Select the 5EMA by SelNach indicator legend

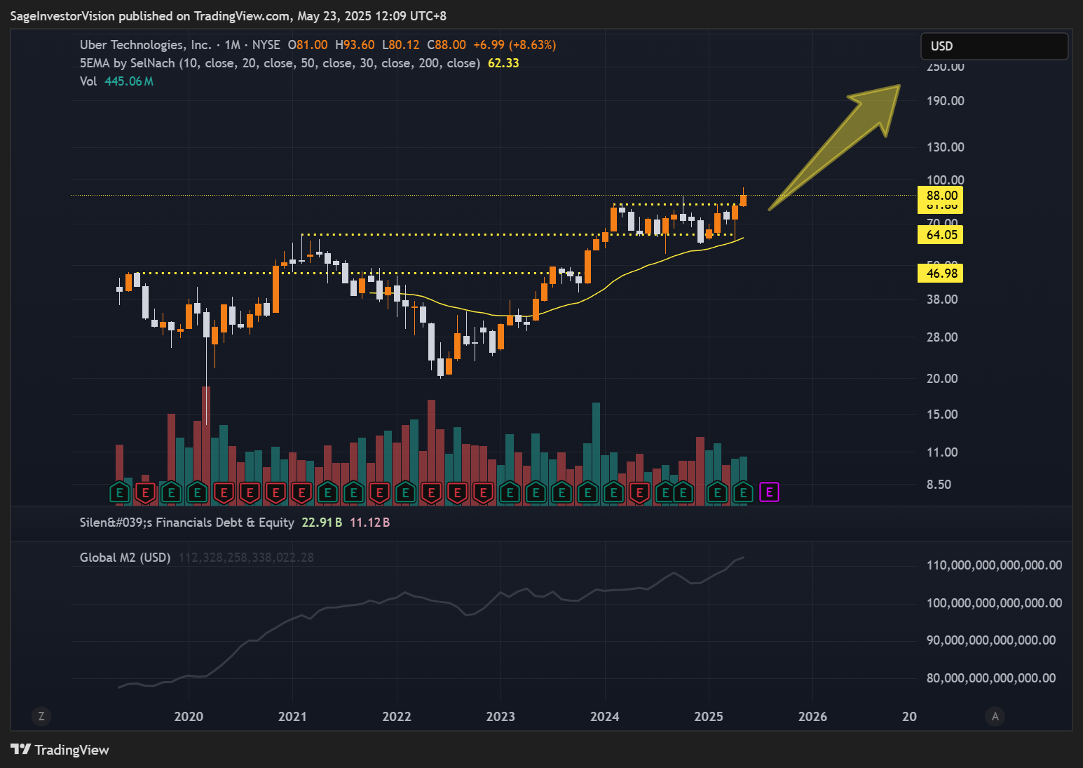pyautogui.click(x=280, y=63)
